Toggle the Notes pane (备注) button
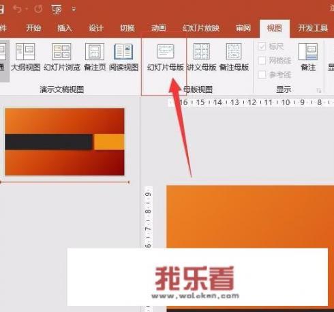The width and height of the screenshot is (334, 312). click(x=308, y=57)
